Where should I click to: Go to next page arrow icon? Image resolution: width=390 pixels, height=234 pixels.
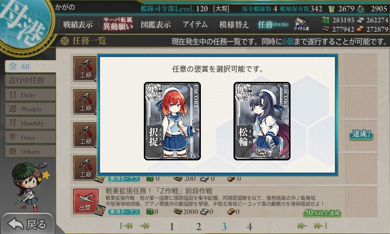coord(301,226)
